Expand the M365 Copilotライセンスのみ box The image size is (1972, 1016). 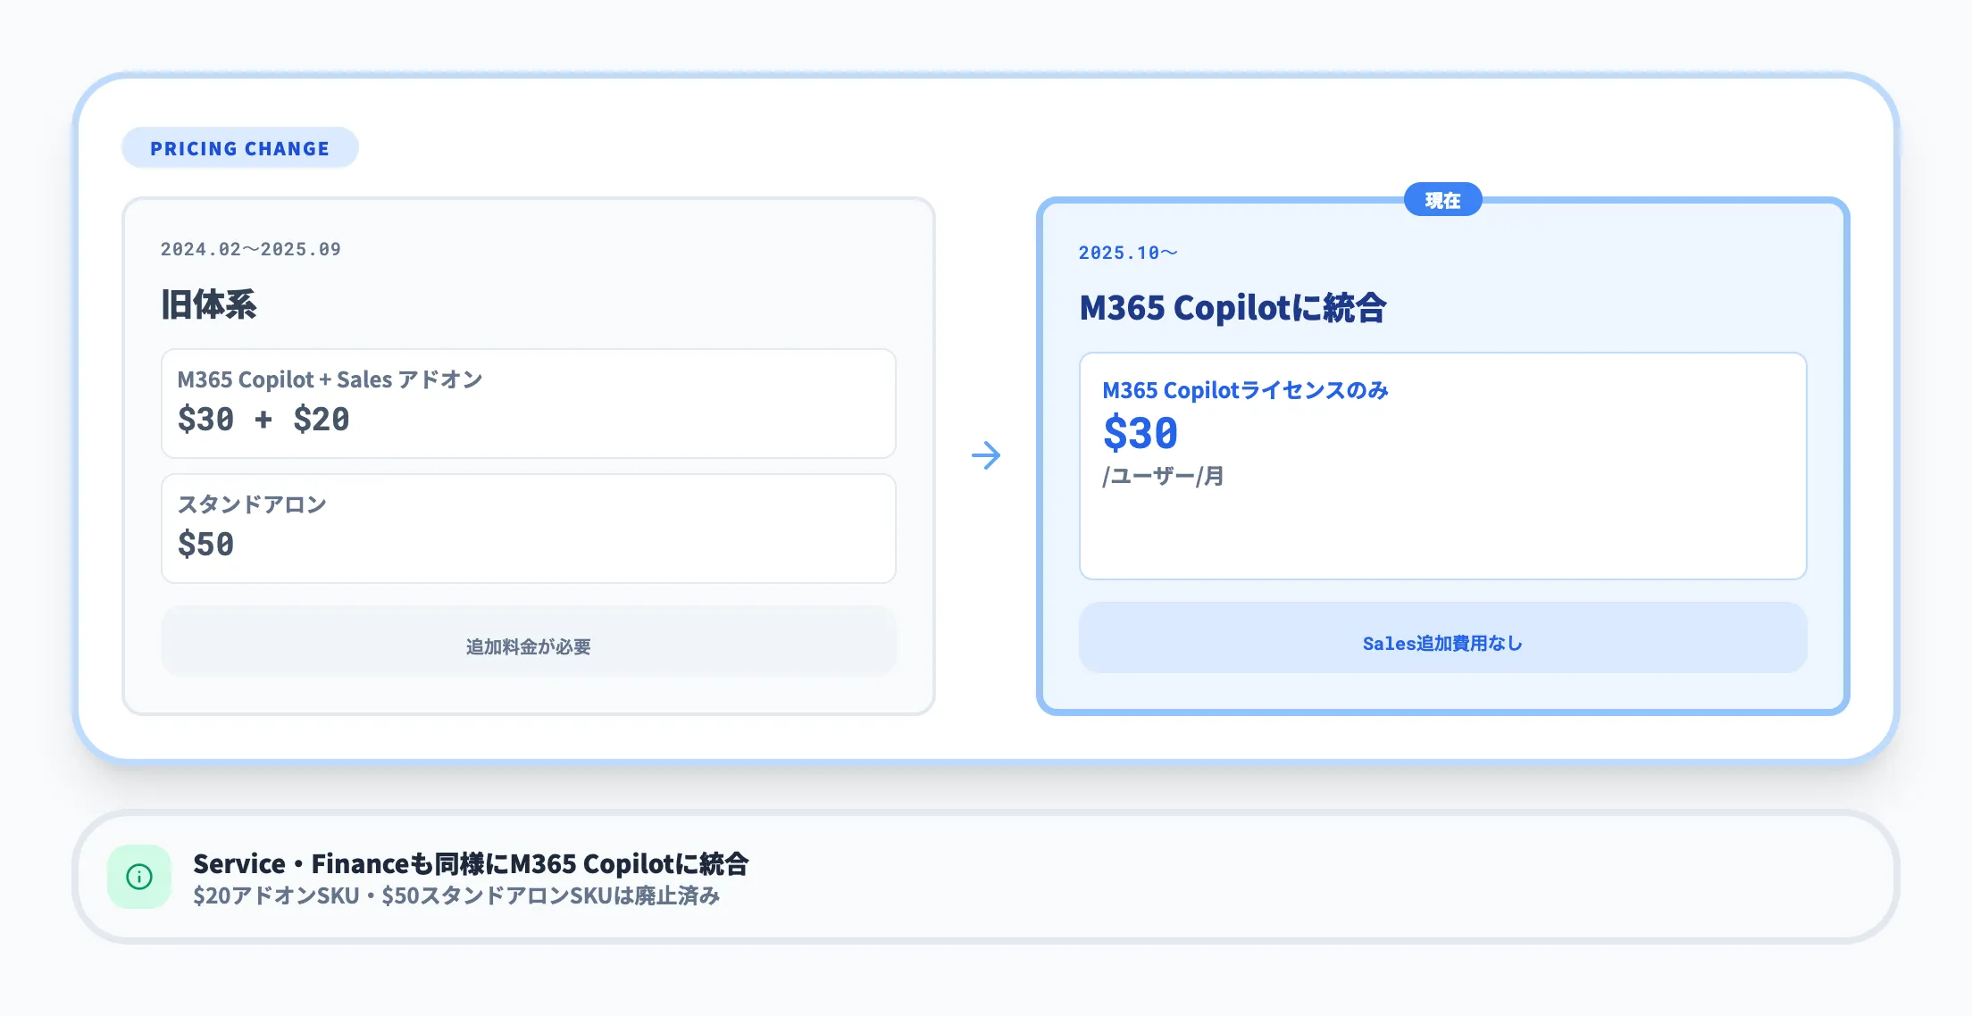click(1442, 464)
